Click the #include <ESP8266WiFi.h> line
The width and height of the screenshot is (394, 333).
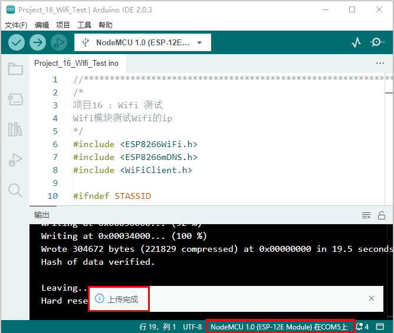(135, 144)
